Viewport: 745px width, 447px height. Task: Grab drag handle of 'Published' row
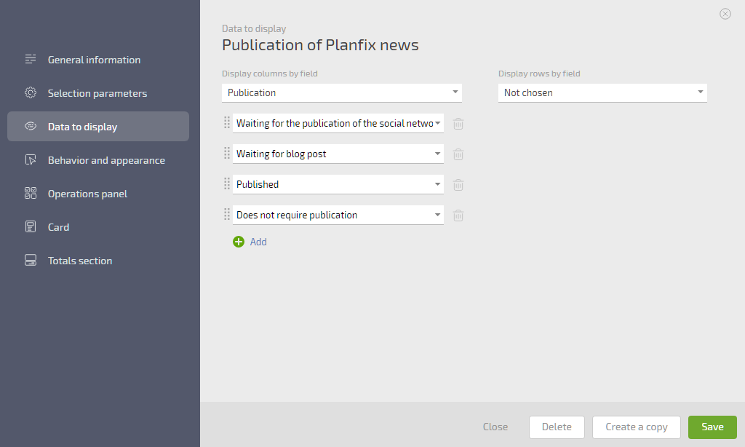click(227, 183)
